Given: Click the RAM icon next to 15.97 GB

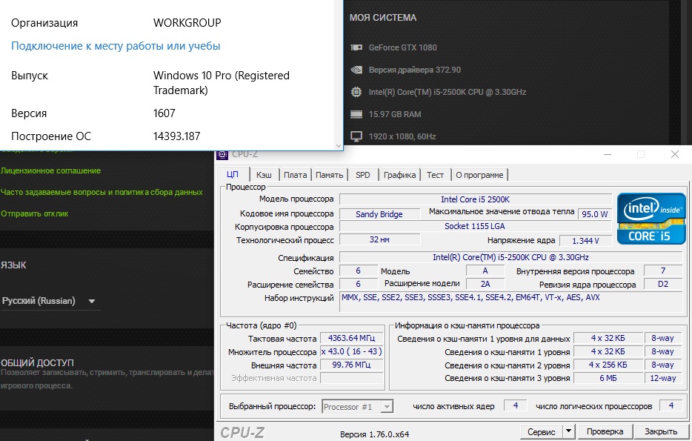Looking at the screenshot, I should point(356,114).
